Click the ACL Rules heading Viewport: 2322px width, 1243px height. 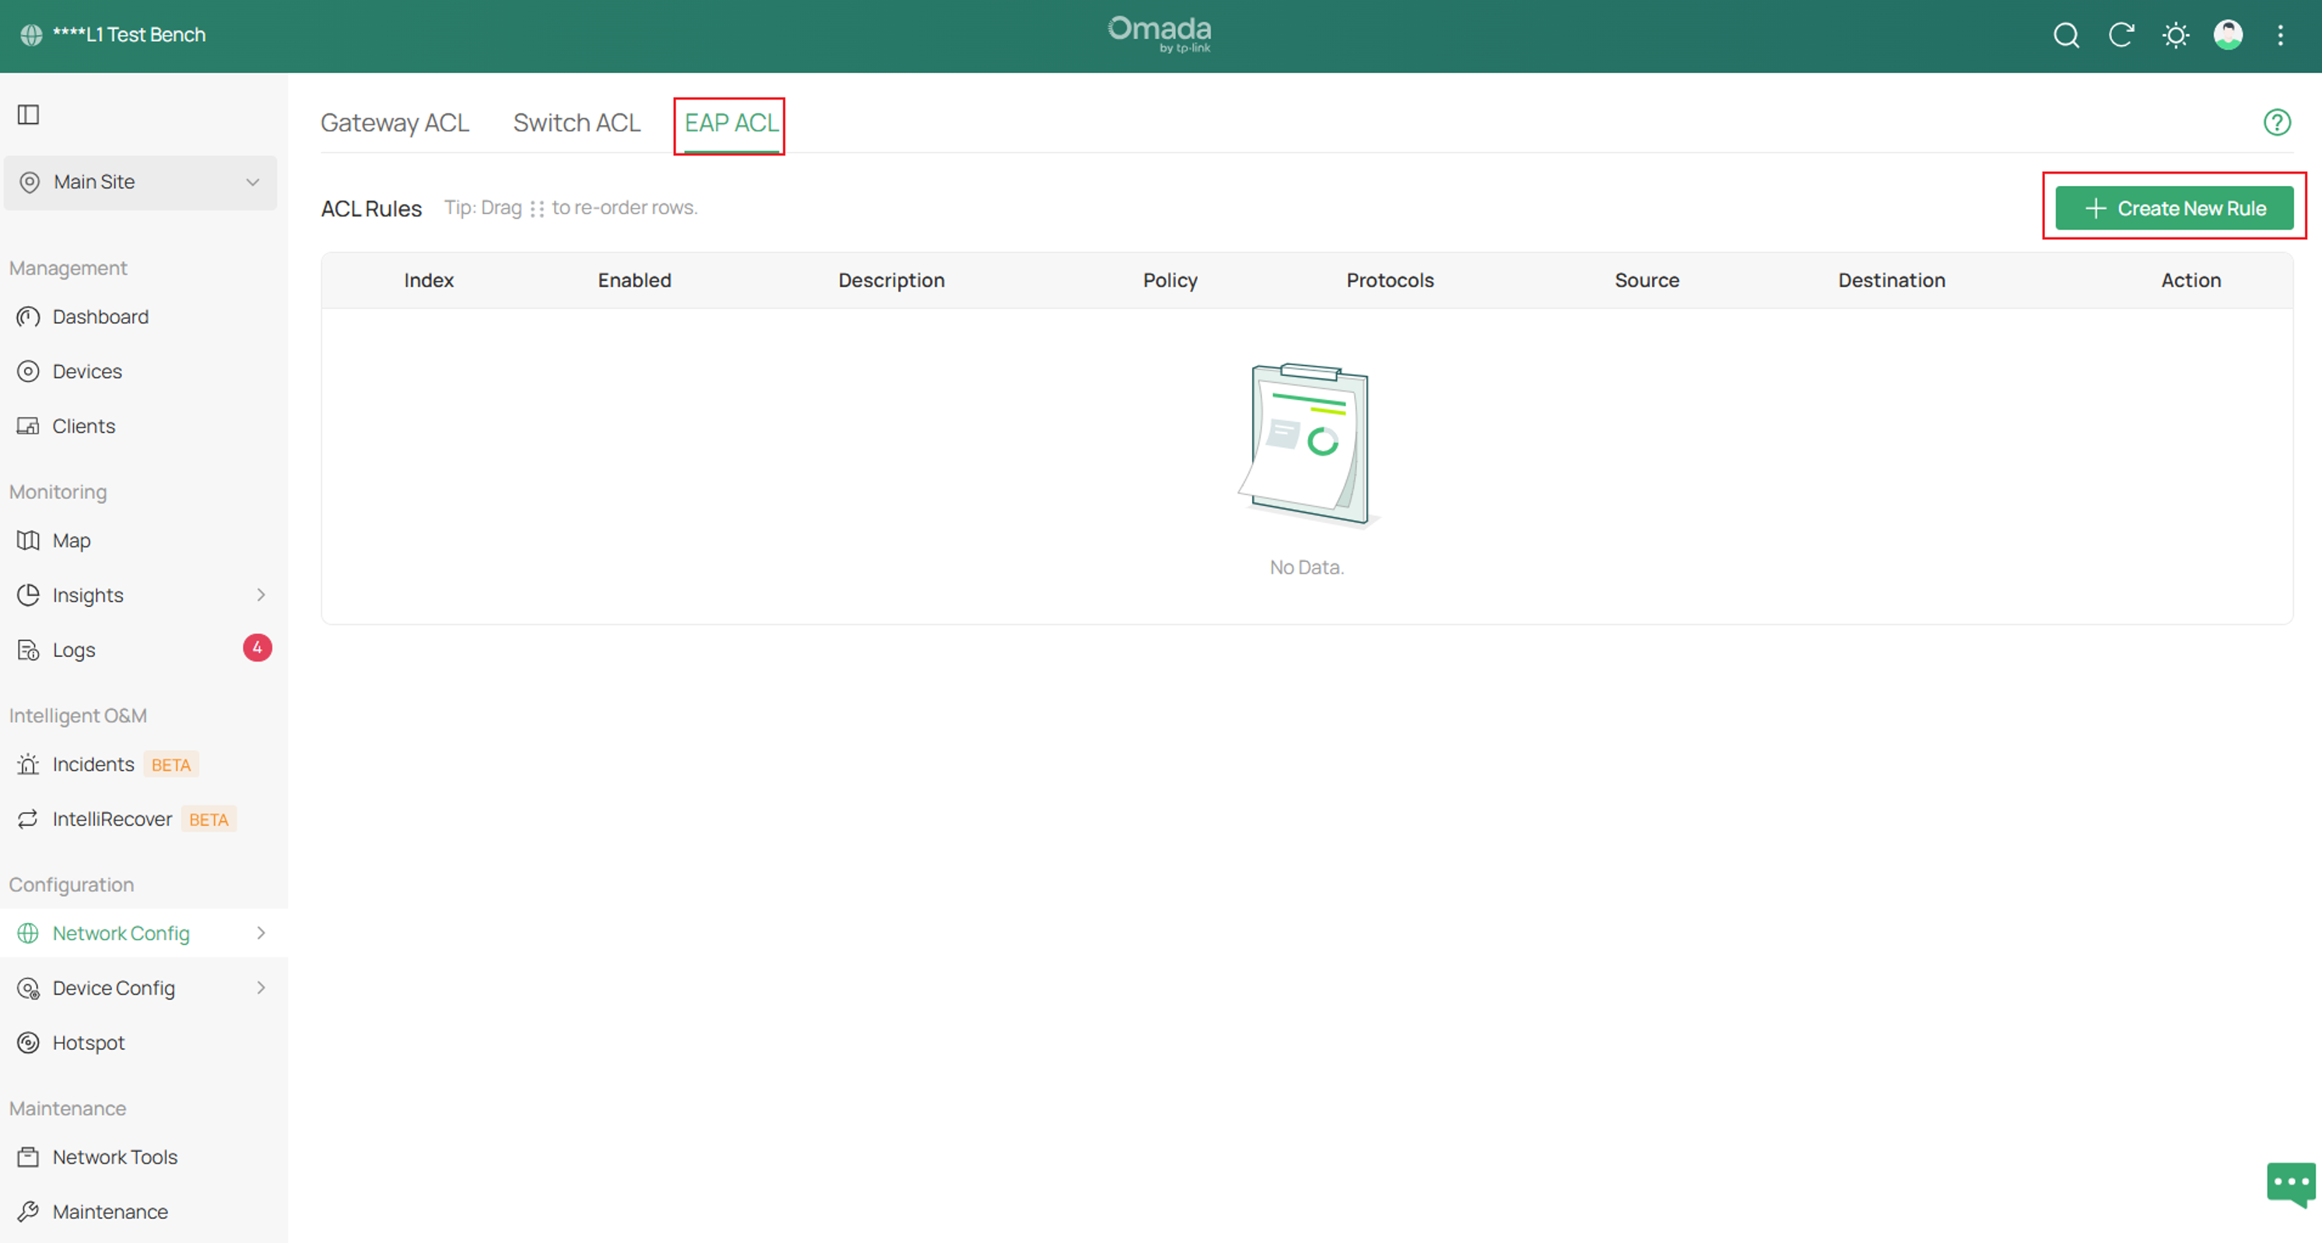point(371,209)
